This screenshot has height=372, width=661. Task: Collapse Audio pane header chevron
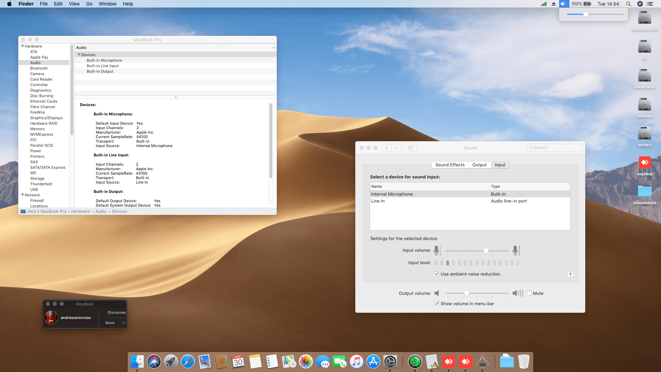coord(274,48)
